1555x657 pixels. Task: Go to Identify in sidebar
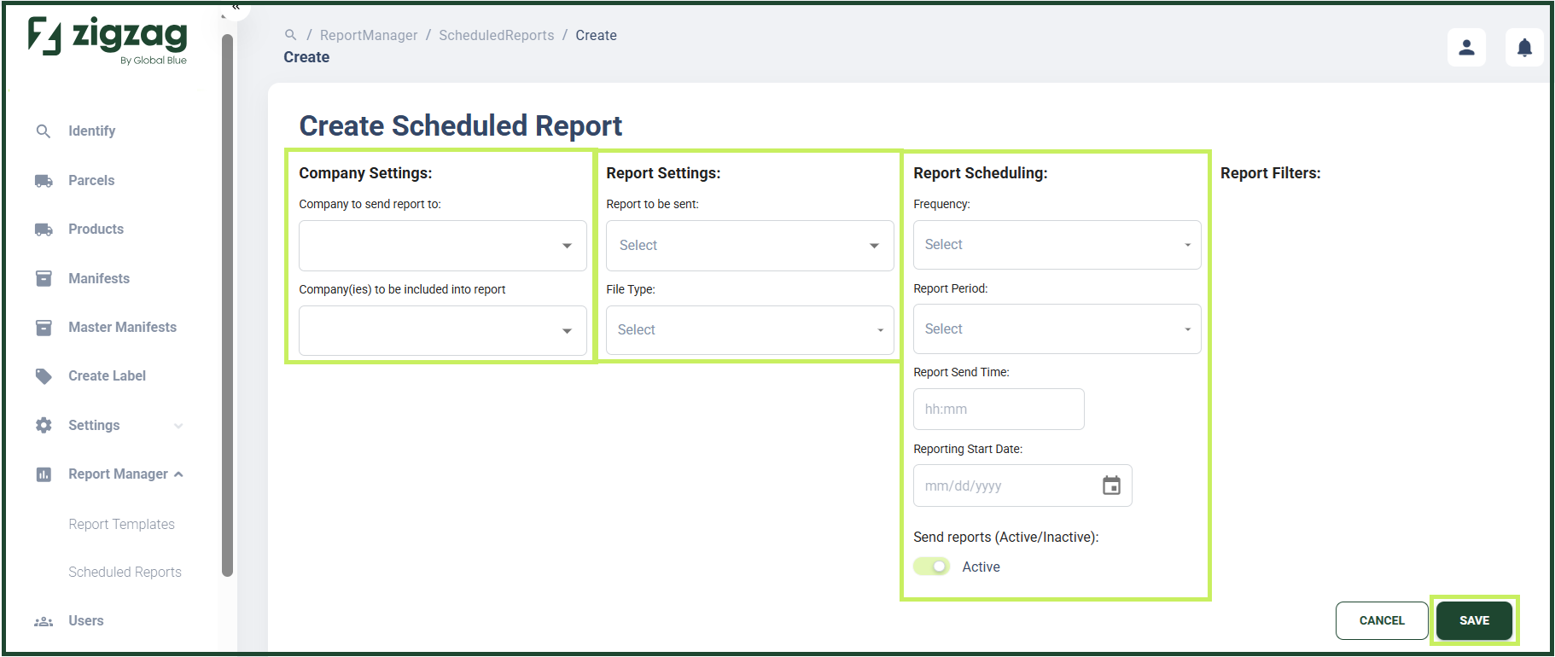pos(91,131)
